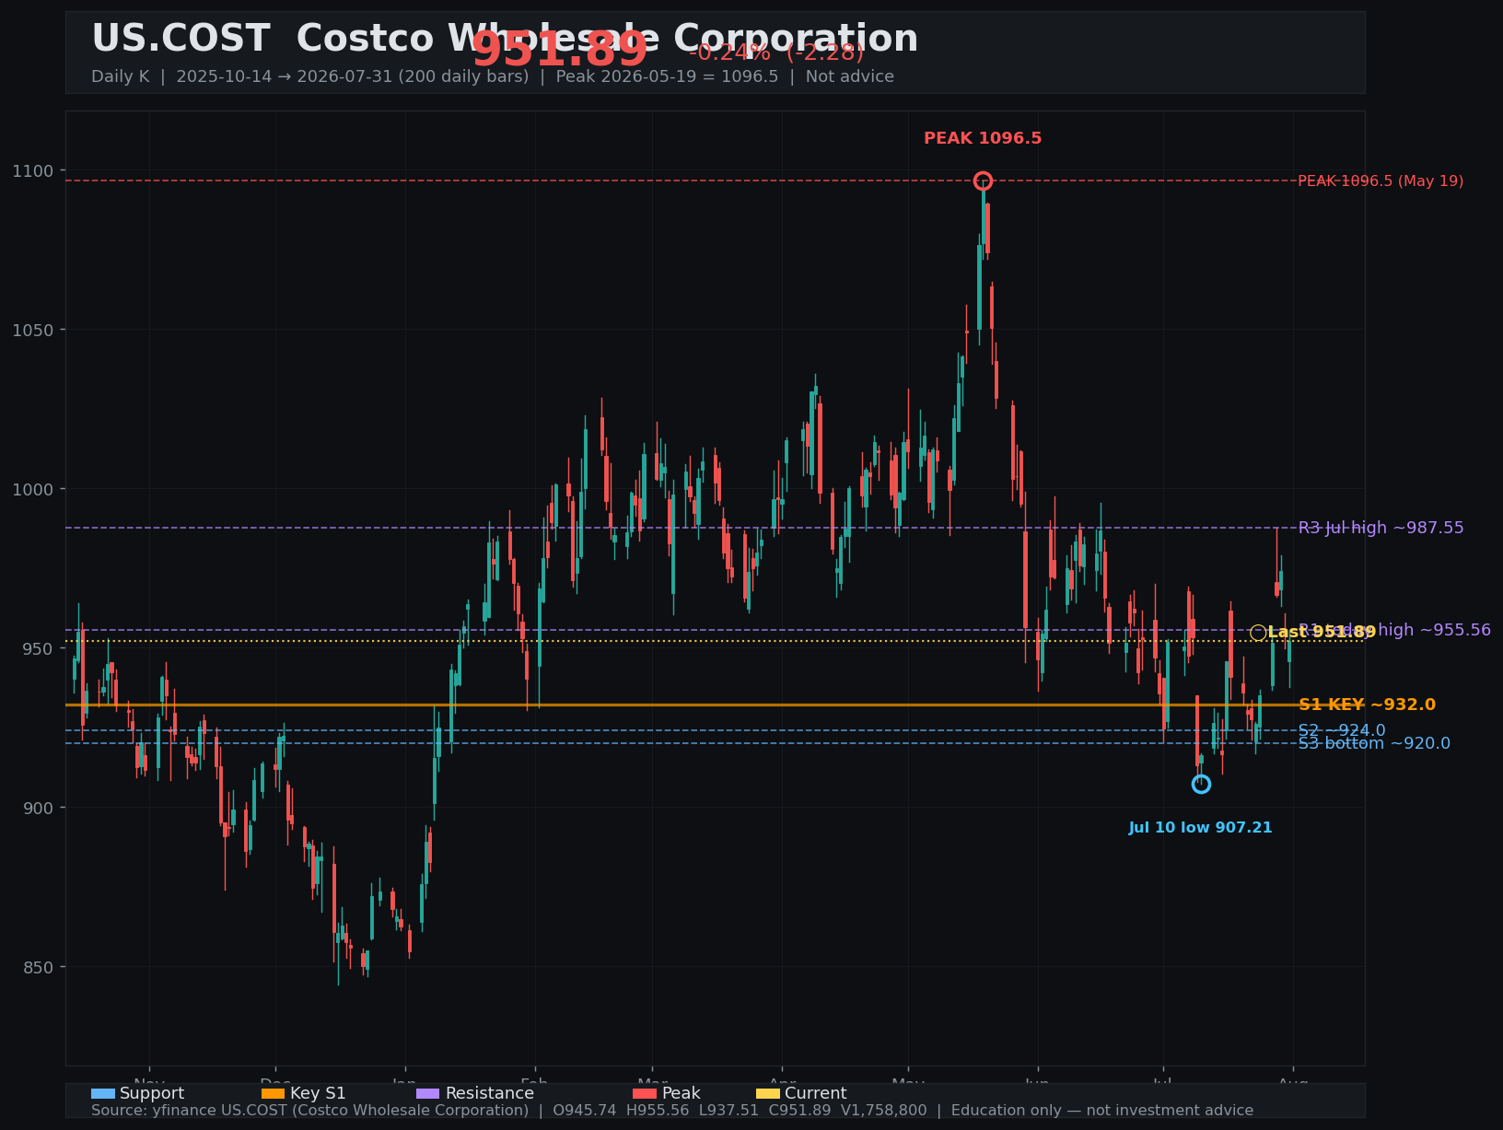Click the 'S3 bottom ~920.0' support label

pos(1374,743)
